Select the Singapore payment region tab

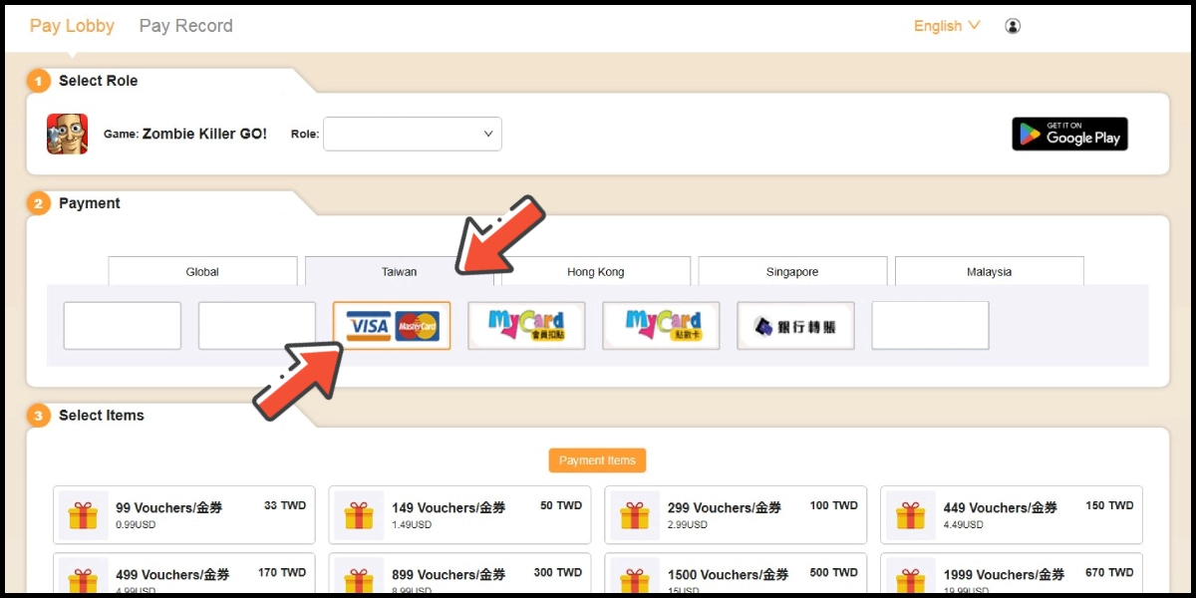click(792, 271)
